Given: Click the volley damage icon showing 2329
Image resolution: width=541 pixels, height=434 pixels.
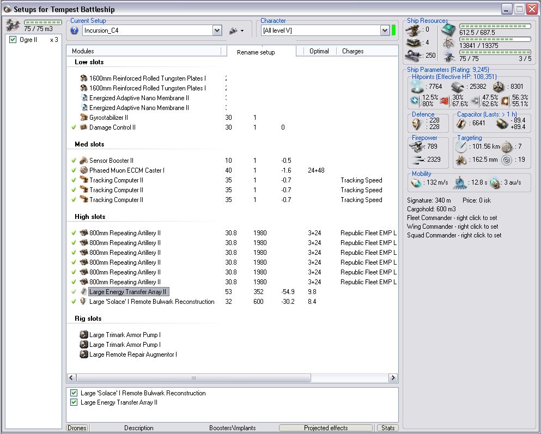Looking at the screenshot, I should click(x=417, y=159).
